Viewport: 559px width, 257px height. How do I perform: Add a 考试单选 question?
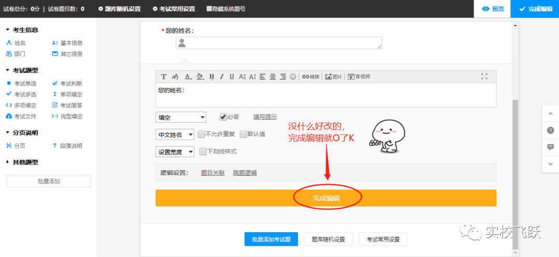[21, 84]
